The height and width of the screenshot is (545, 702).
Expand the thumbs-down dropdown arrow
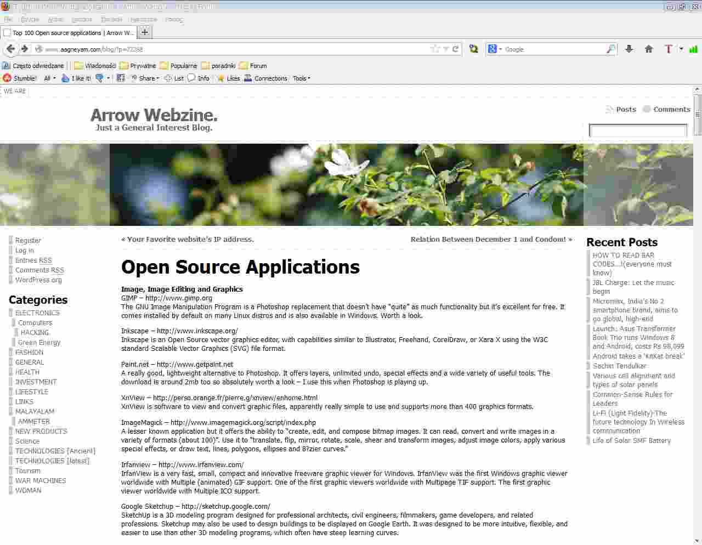(108, 78)
